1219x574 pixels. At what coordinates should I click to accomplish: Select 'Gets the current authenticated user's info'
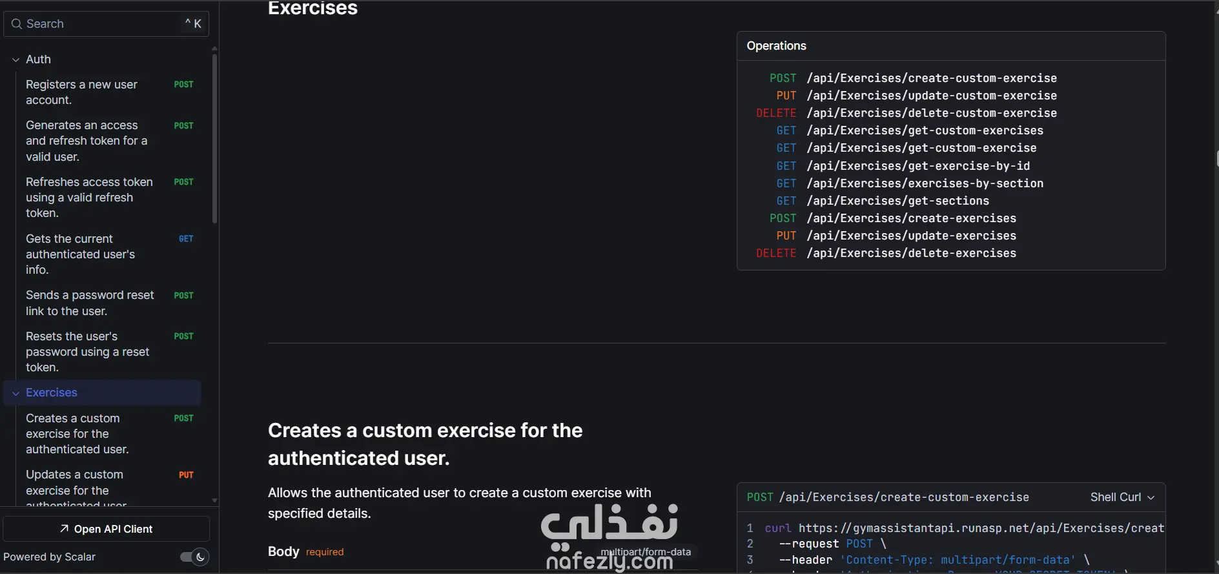pos(80,254)
